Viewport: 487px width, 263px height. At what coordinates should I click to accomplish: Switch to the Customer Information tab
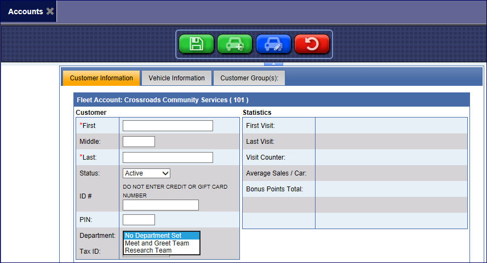(x=101, y=78)
